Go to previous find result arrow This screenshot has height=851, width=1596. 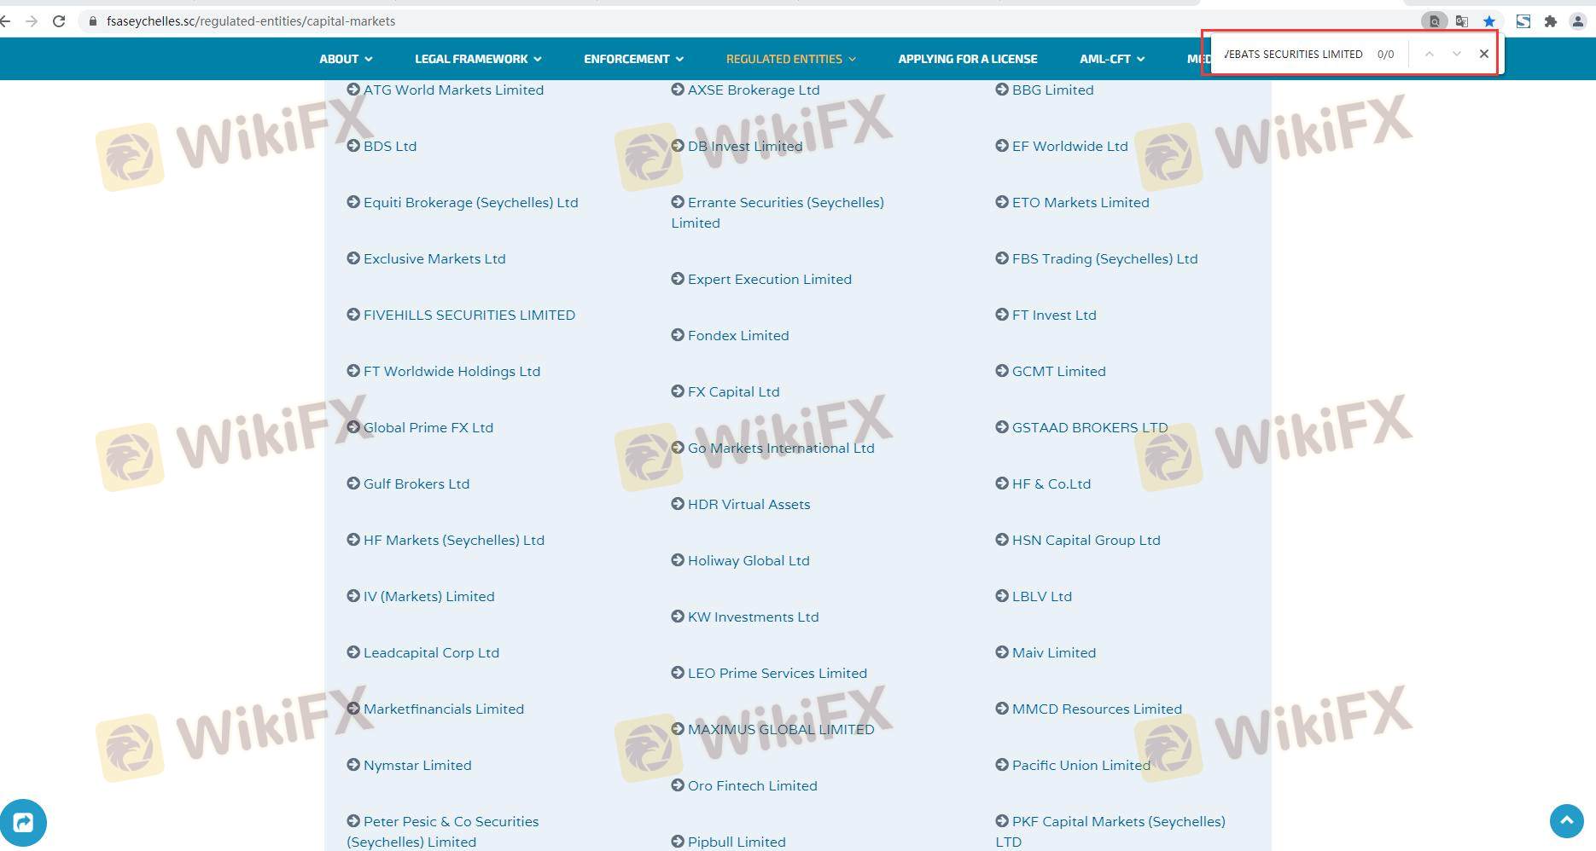1429,54
